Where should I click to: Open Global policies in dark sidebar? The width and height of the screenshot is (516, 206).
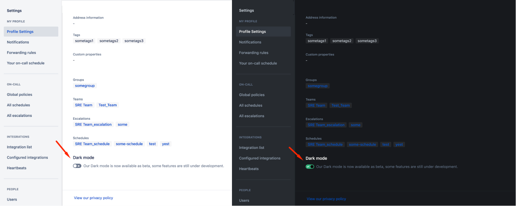pos(252,95)
